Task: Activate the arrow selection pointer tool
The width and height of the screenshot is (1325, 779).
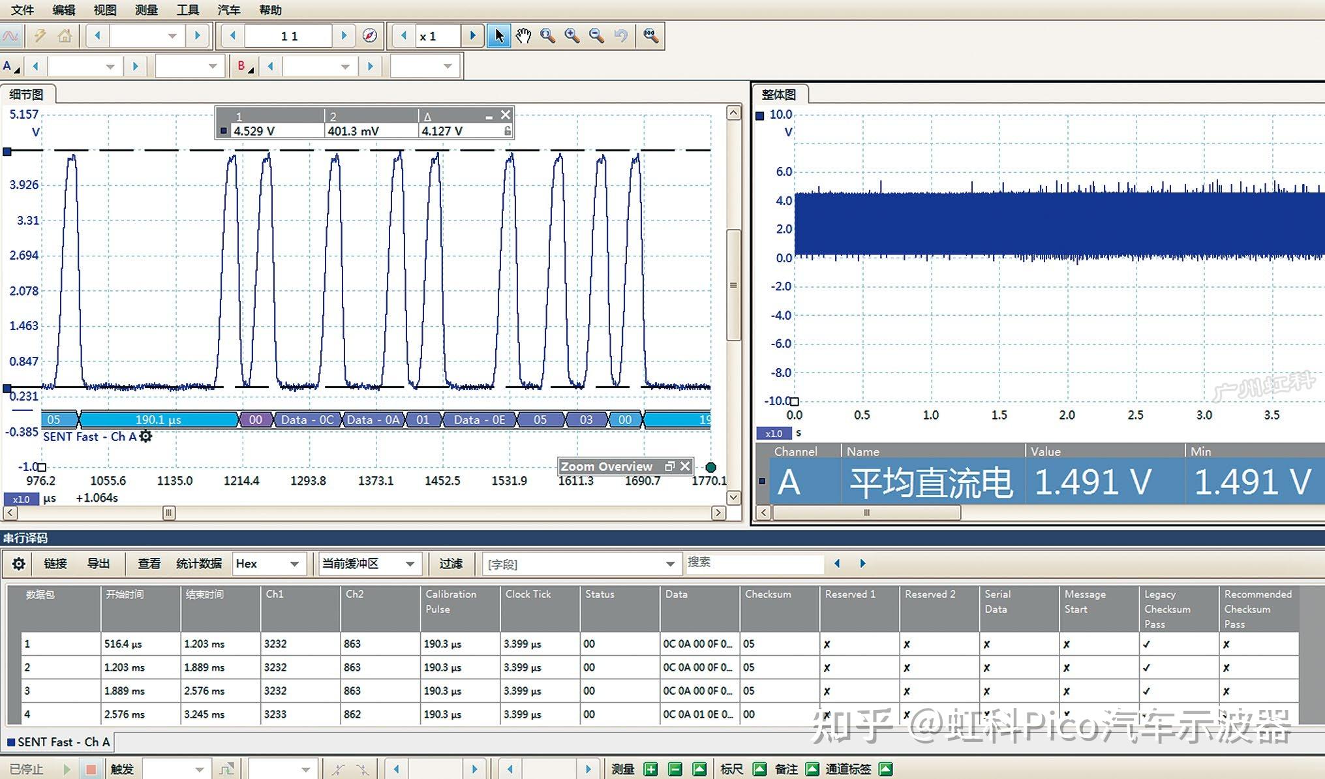Action: [x=499, y=36]
